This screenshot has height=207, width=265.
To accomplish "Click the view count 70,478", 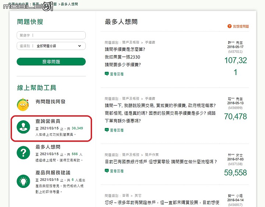I will click(x=236, y=116).
